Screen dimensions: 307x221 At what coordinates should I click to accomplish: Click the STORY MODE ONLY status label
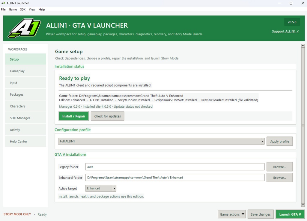(17, 214)
